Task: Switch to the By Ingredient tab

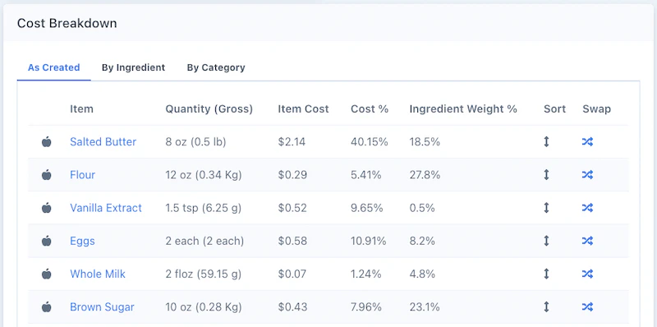Action: tap(133, 67)
